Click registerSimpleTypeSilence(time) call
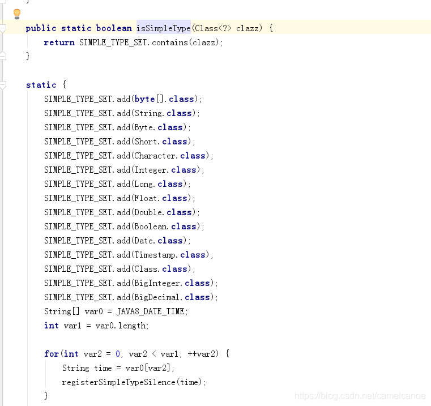 click(134, 382)
